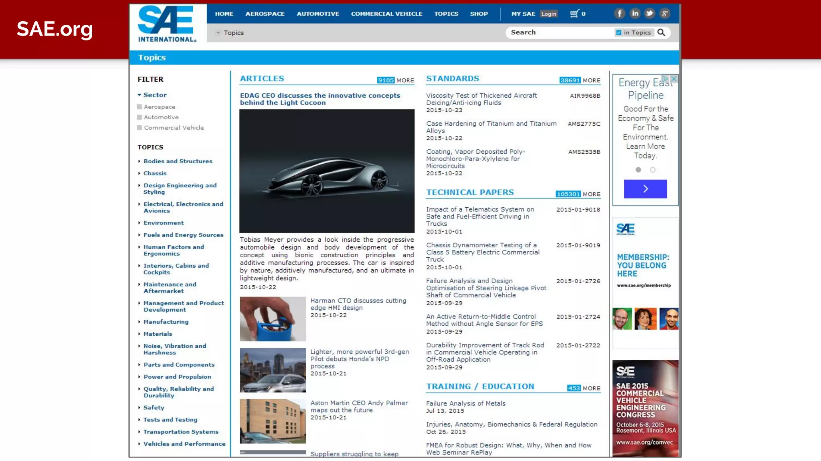Open Tests and Testing topic link

pyautogui.click(x=170, y=420)
